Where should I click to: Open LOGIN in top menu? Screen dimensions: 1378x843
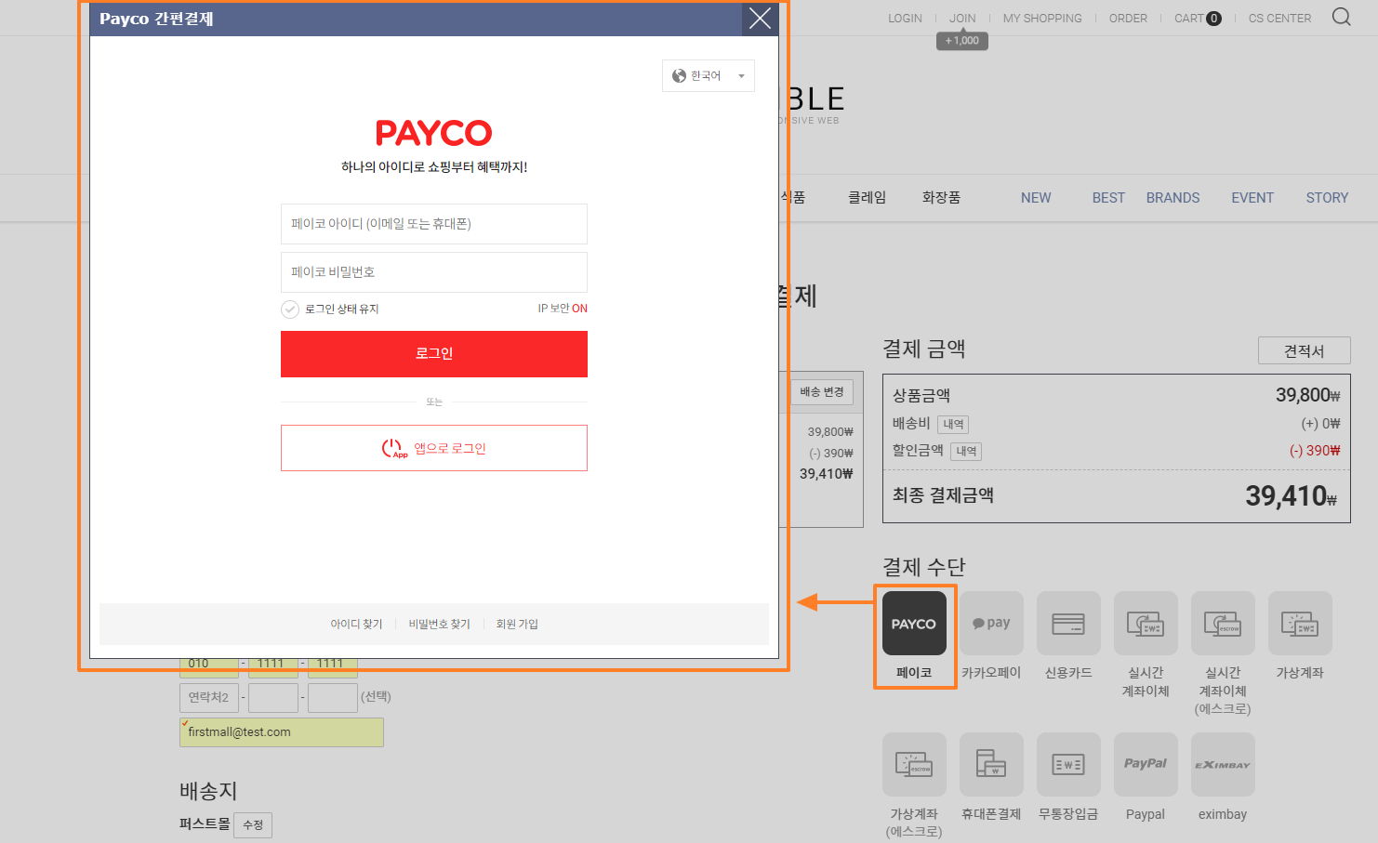pyautogui.click(x=905, y=18)
